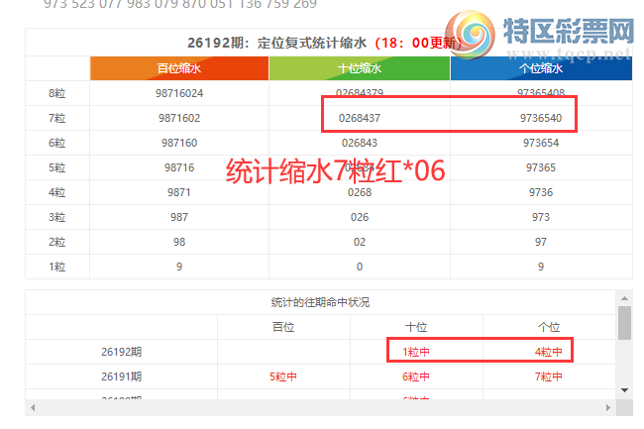The image size is (644, 429).
Task: Click the vertical scrollbar thumb
Action: [x=625, y=323]
